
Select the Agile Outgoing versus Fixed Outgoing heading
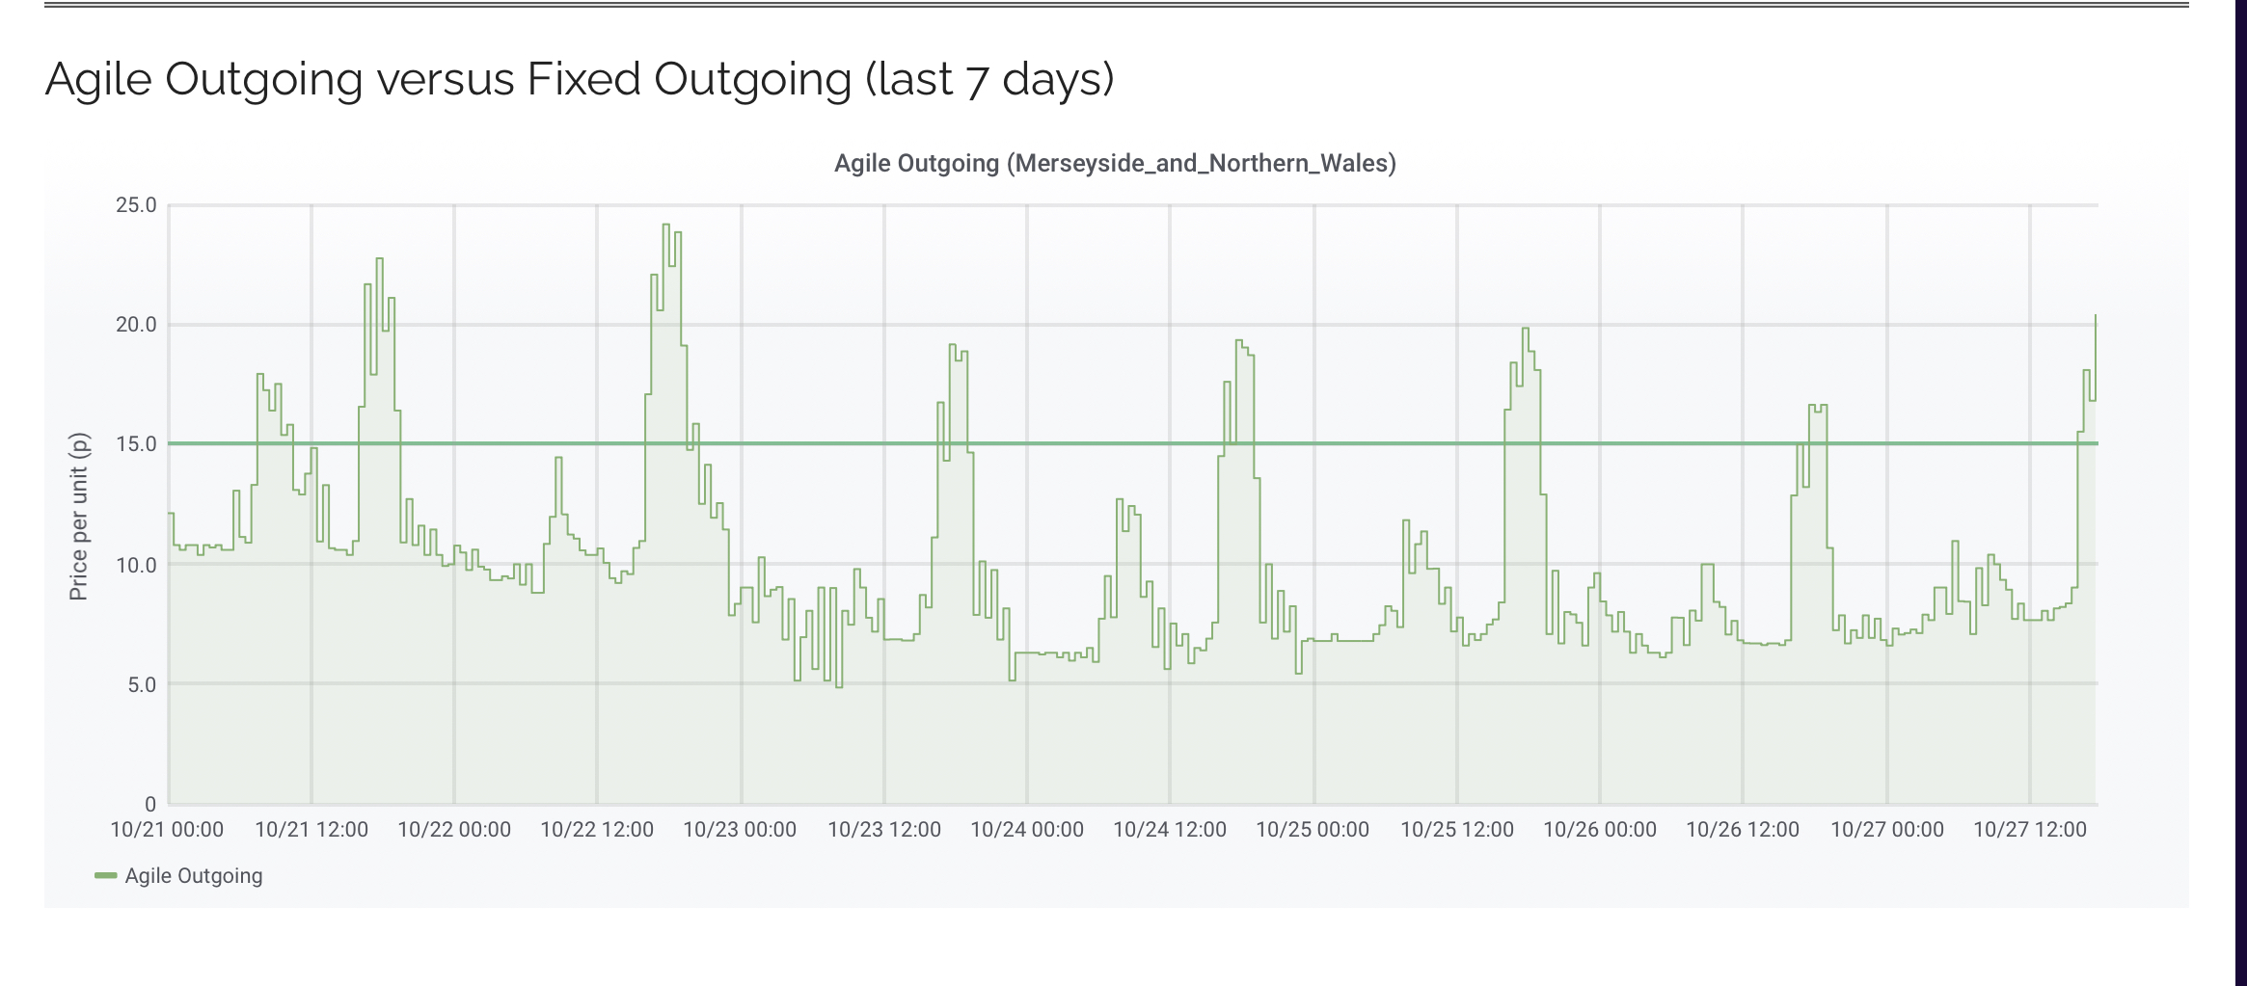580,79
